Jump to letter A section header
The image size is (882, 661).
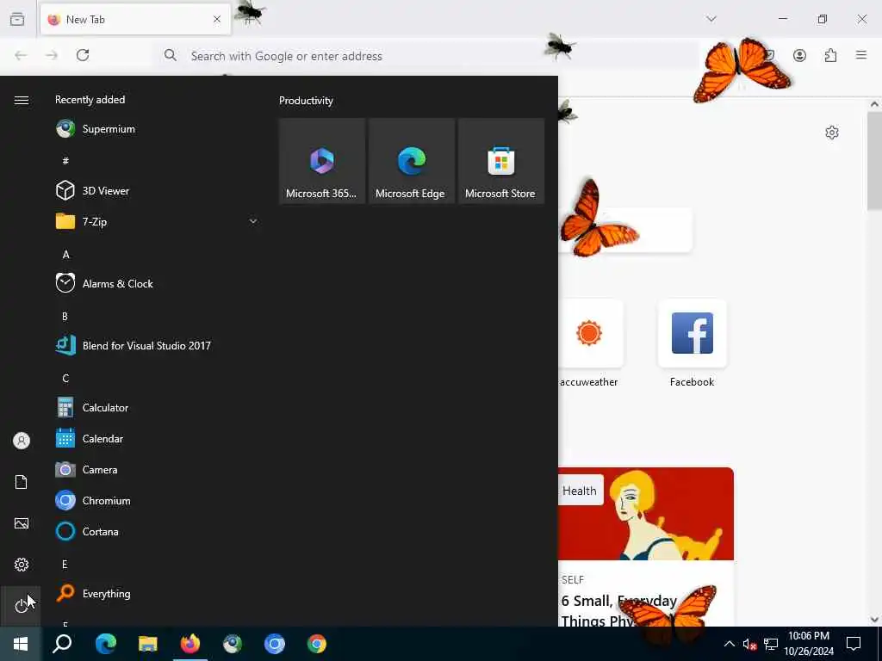(x=65, y=254)
